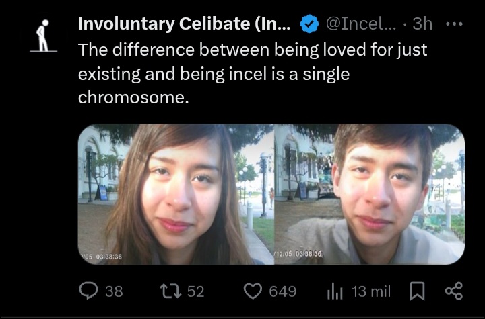Click the 649 likes count
485x319 pixels.
tap(282, 291)
